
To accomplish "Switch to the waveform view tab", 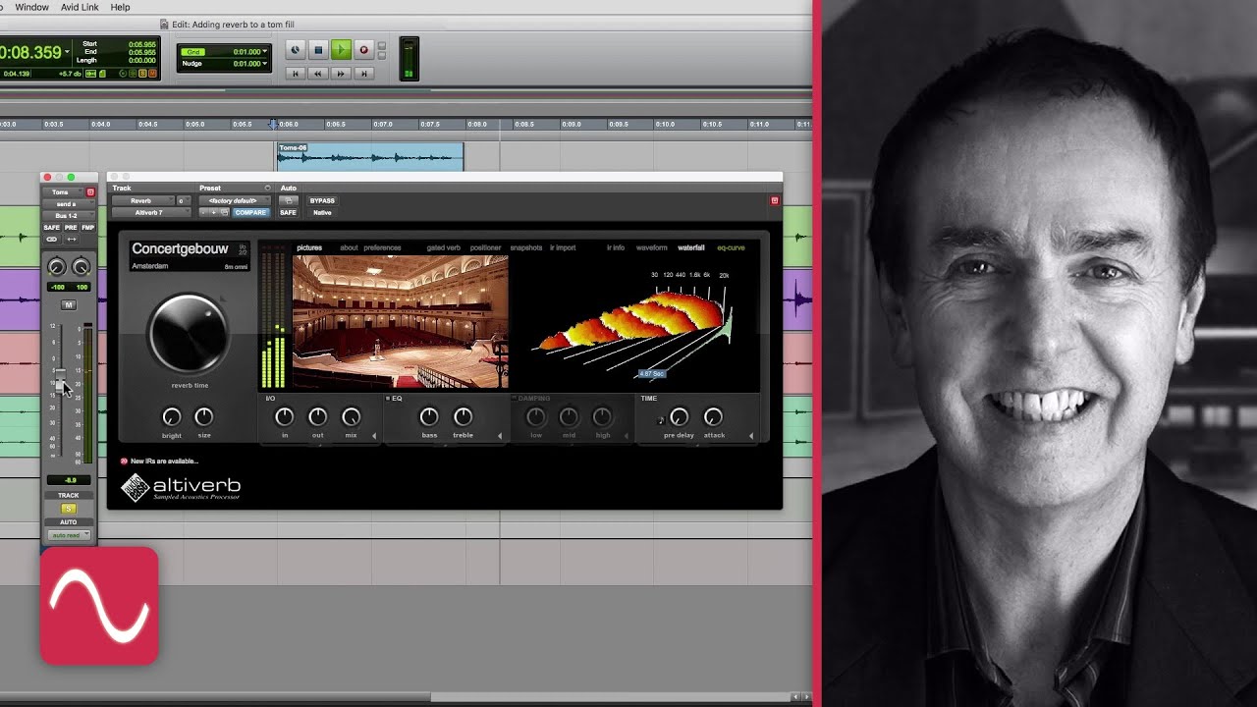I will 652,247.
